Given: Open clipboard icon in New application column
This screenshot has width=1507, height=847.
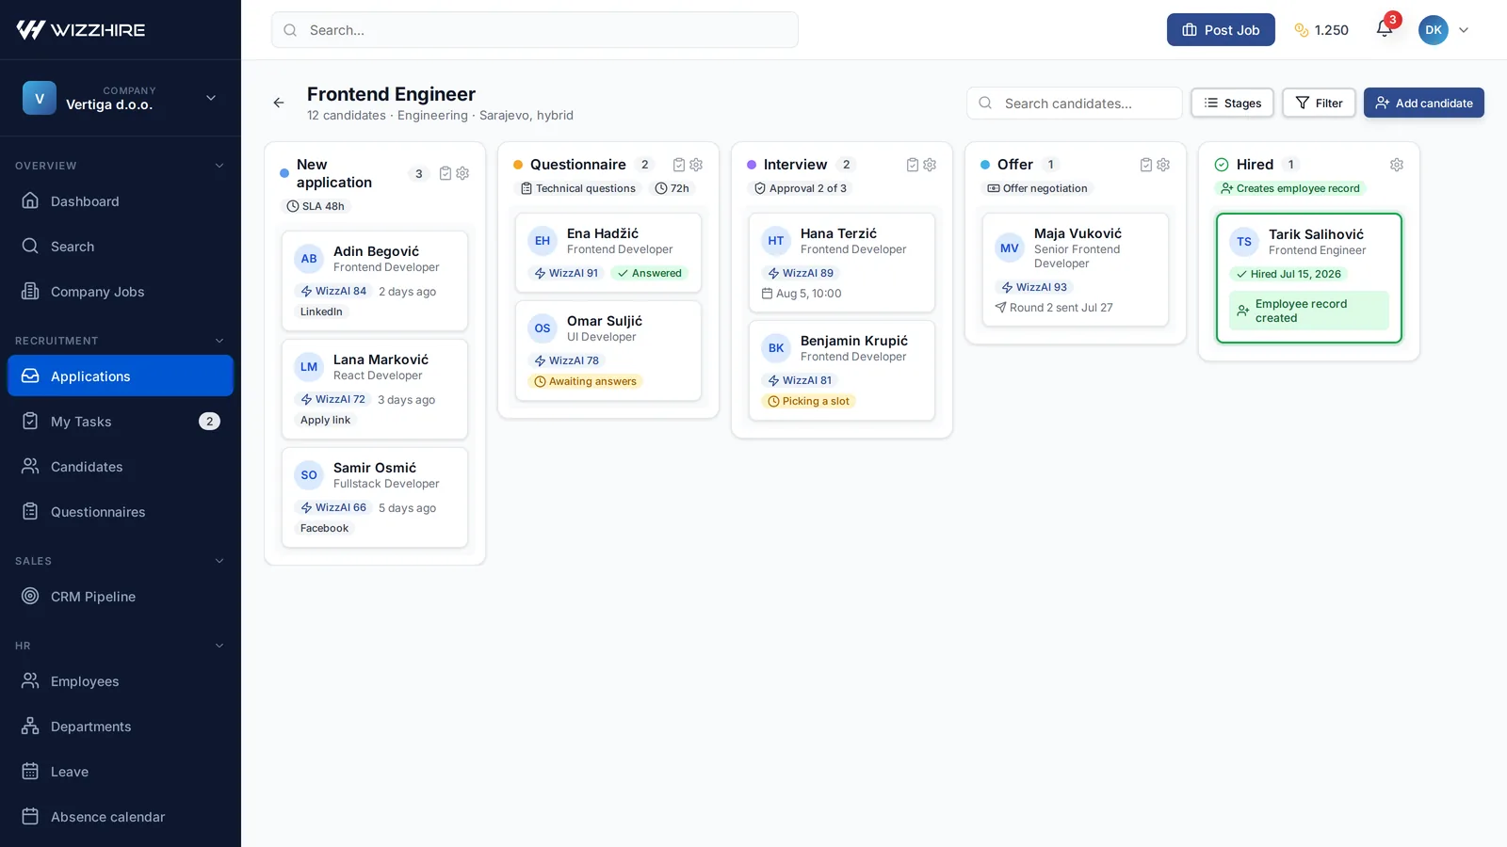Looking at the screenshot, I should tap(446, 173).
